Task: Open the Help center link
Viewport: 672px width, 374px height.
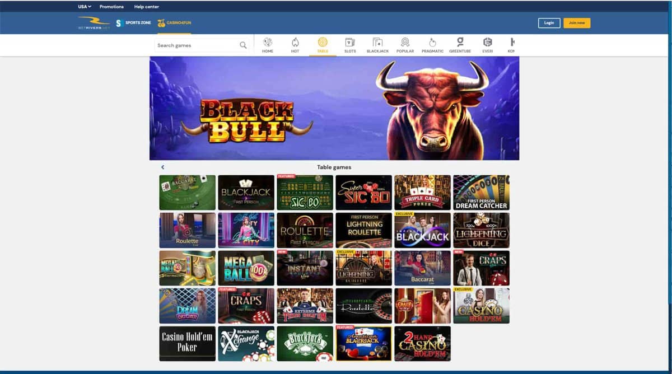Action: [x=147, y=7]
